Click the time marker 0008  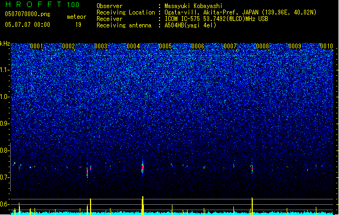[262, 46]
